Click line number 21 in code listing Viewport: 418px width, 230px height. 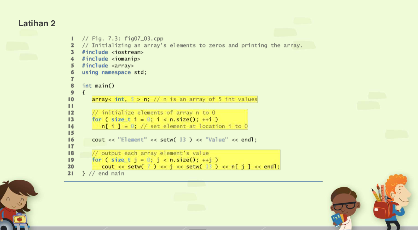point(71,173)
